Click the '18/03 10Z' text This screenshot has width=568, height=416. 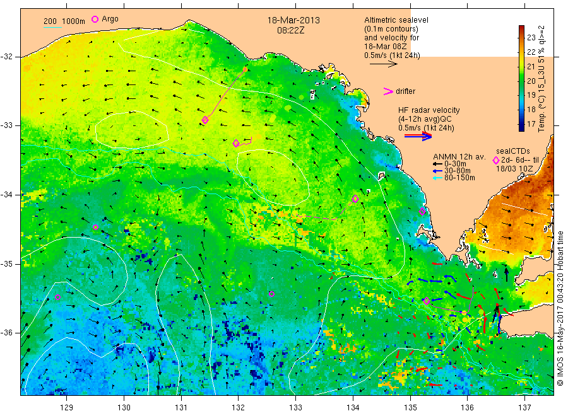(514, 169)
